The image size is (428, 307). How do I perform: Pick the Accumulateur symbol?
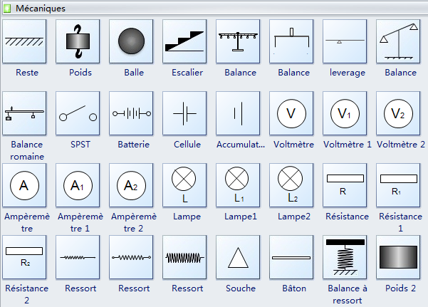tap(238, 113)
